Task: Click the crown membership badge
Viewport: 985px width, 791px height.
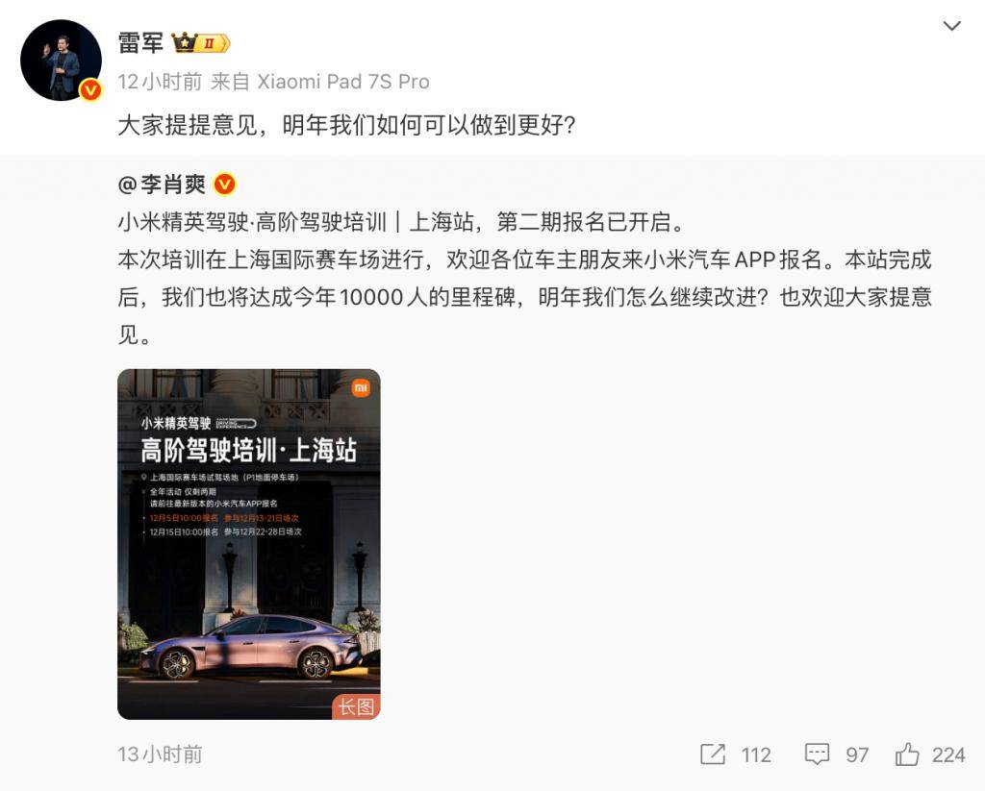Action: [x=201, y=43]
